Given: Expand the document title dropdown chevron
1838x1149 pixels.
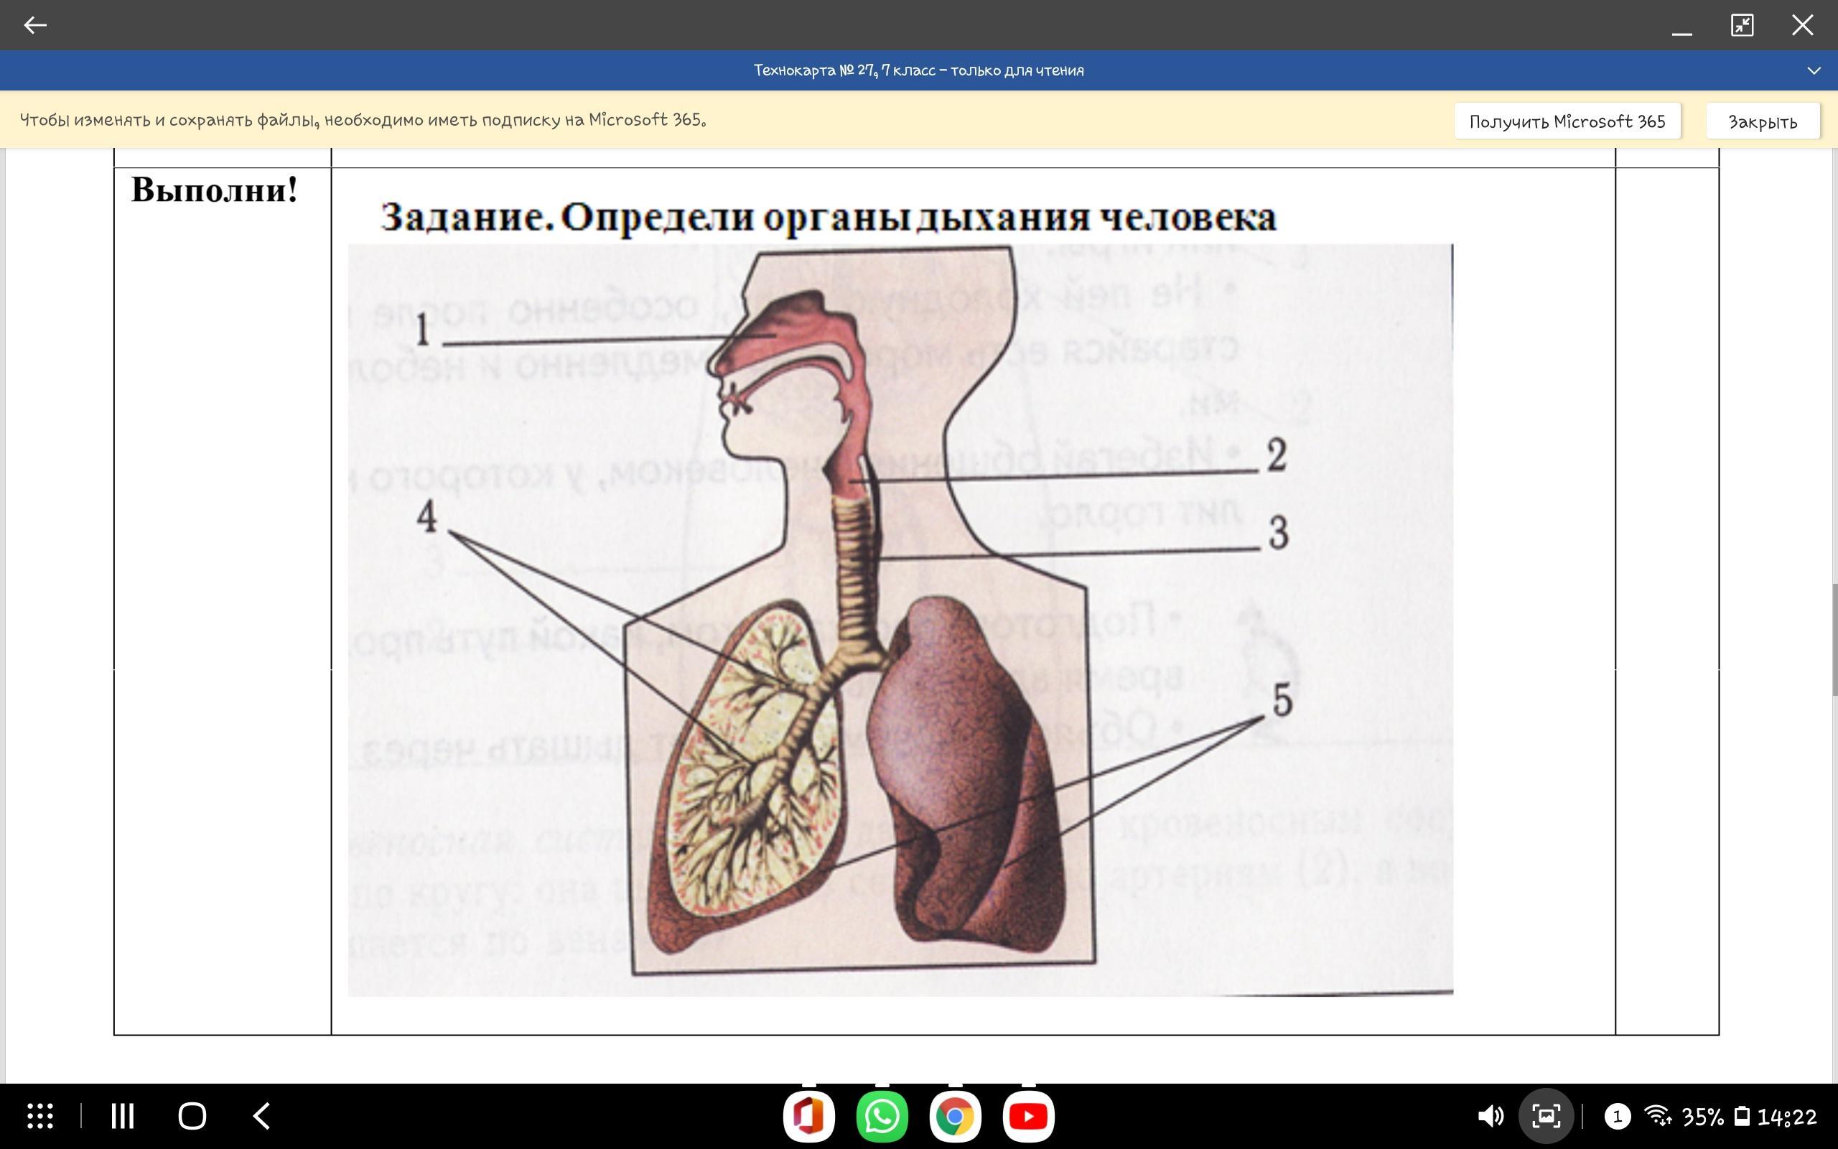Looking at the screenshot, I should [1814, 70].
